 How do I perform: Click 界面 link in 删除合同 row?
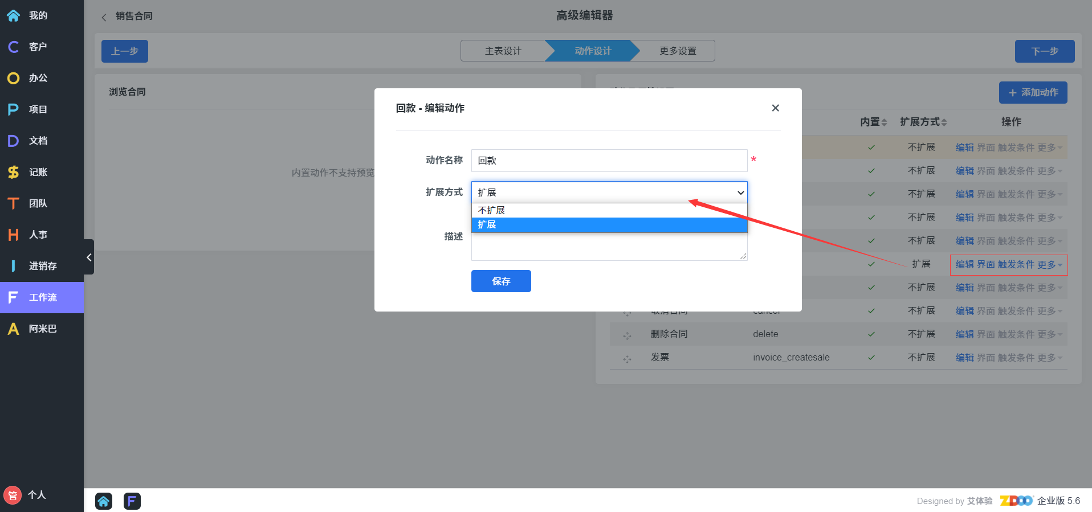[986, 334]
